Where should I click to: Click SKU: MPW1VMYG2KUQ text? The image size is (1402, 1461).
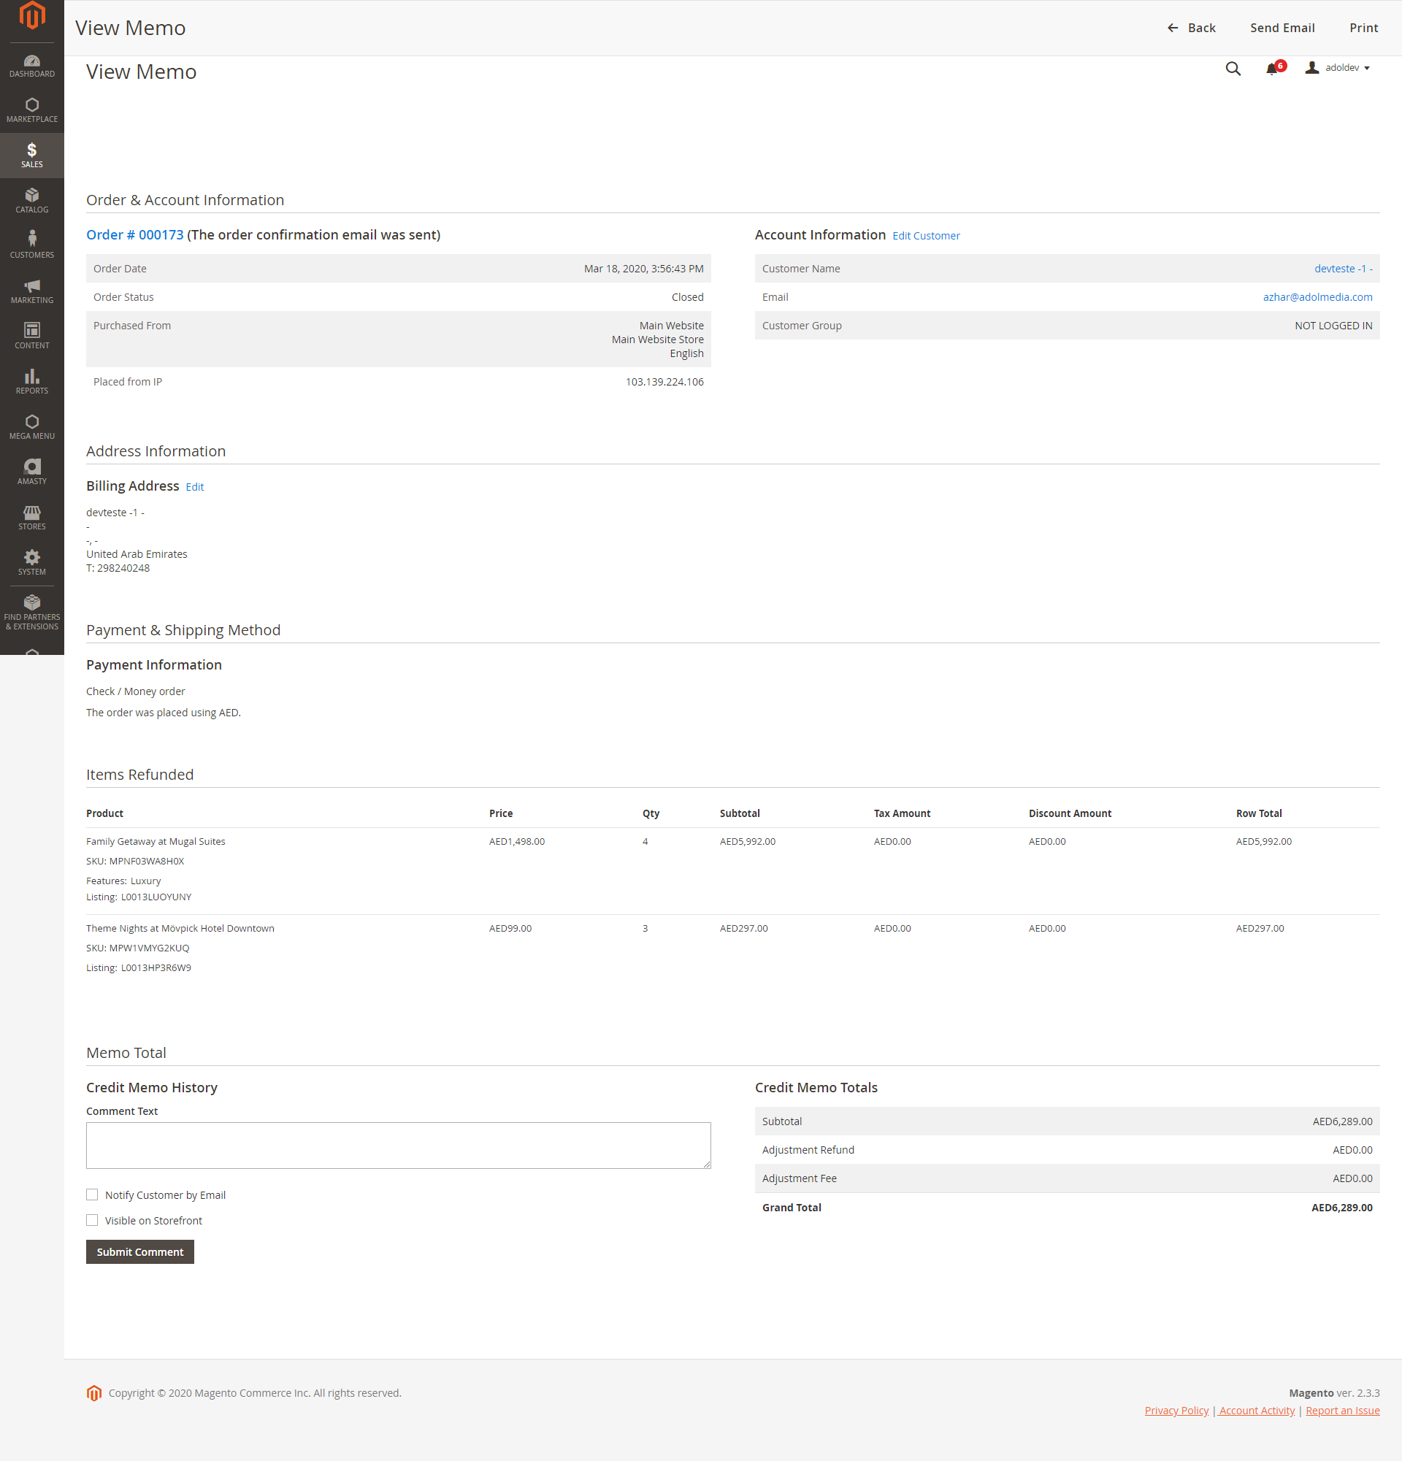click(138, 948)
